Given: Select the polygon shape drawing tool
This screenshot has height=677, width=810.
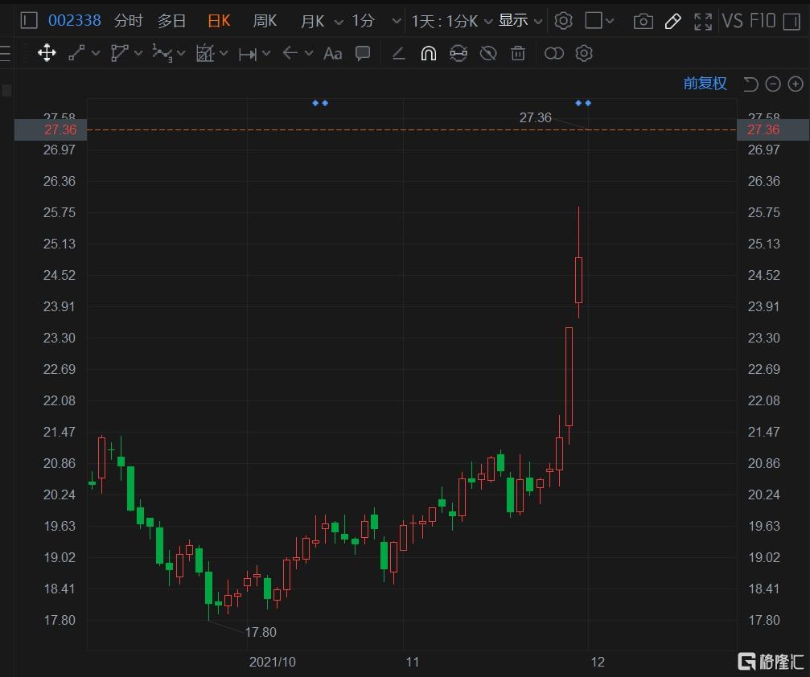Looking at the screenshot, I should (119, 53).
